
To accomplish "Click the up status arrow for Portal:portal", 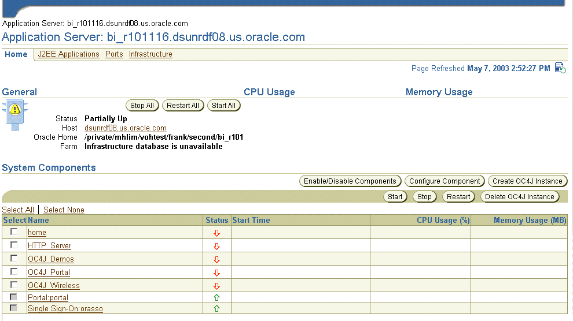I will tap(216, 298).
